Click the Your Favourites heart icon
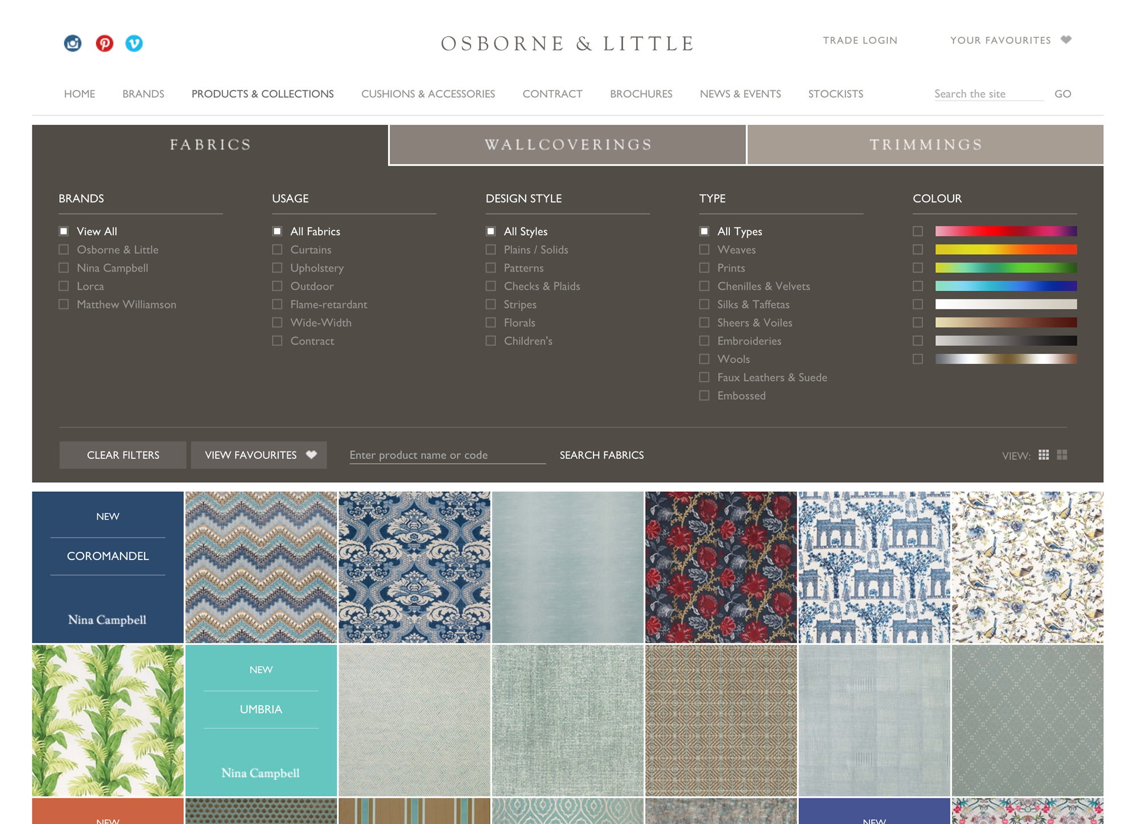The width and height of the screenshot is (1138, 824). click(x=1066, y=40)
